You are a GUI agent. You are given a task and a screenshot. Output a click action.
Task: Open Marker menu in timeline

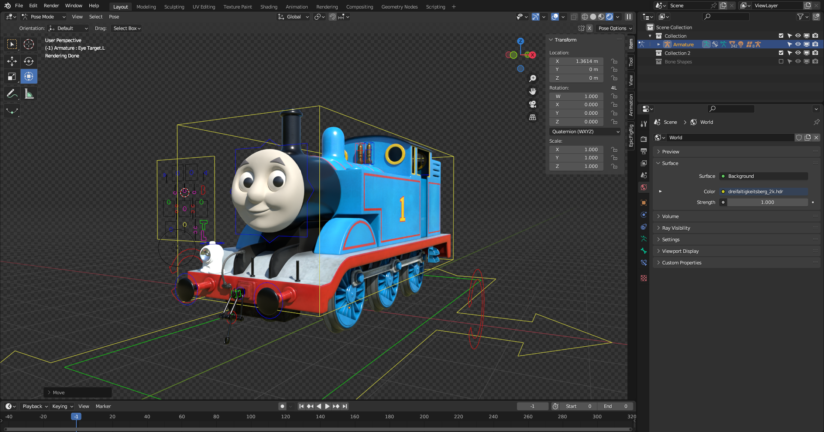(103, 406)
